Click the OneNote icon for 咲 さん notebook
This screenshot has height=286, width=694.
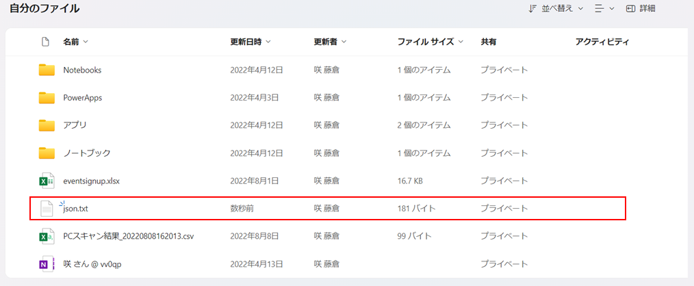(x=47, y=264)
